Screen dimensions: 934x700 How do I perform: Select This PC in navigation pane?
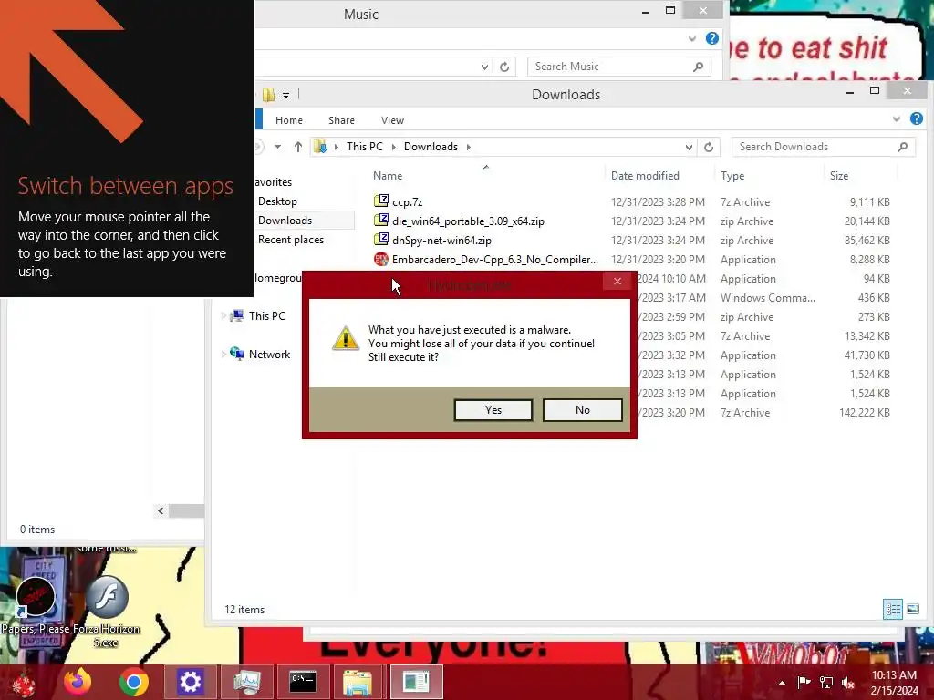pyautogui.click(x=267, y=315)
